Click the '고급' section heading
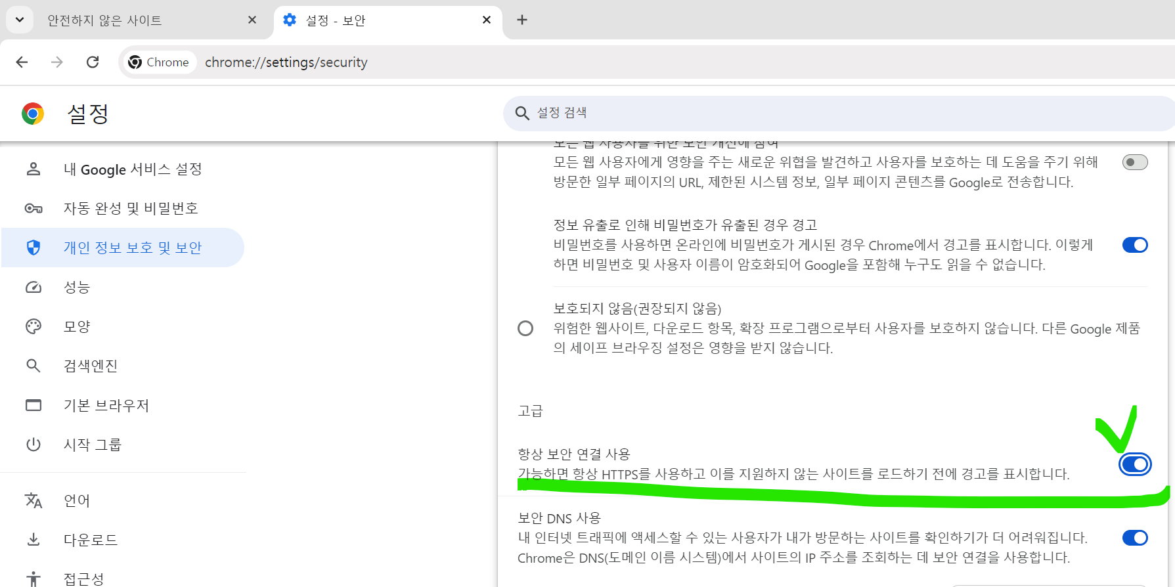The height and width of the screenshot is (587, 1175). coord(531,411)
